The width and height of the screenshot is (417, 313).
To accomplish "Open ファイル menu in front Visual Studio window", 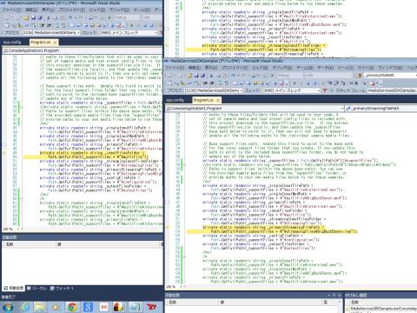I will pyautogui.click(x=175, y=68).
